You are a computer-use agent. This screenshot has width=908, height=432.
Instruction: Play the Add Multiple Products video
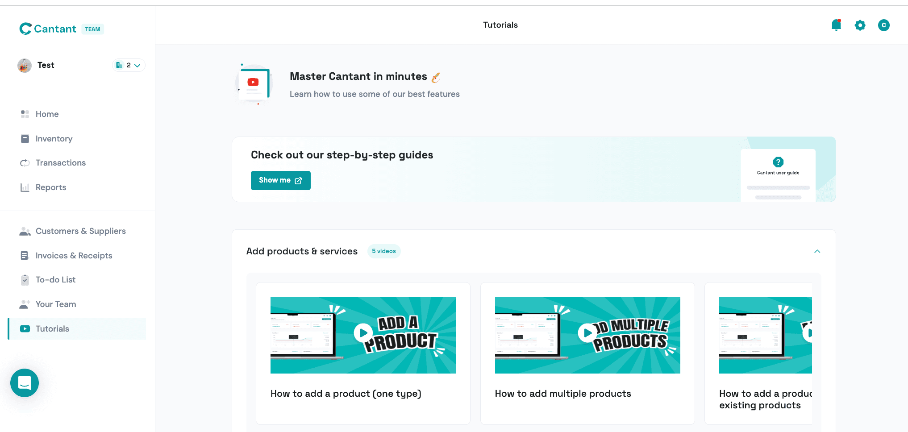point(587,333)
